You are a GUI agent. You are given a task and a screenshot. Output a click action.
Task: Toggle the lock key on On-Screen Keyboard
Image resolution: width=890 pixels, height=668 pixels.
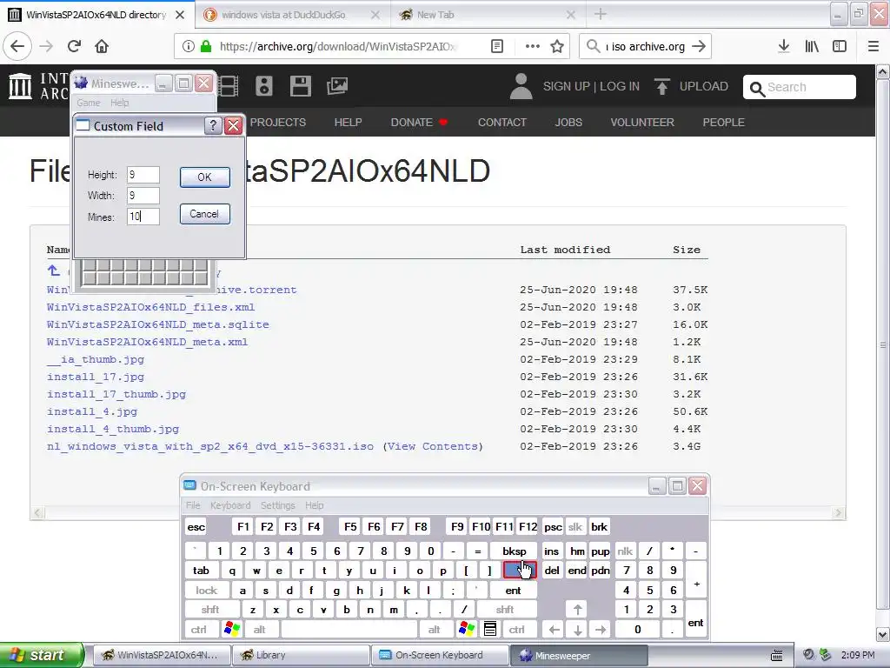[207, 591]
